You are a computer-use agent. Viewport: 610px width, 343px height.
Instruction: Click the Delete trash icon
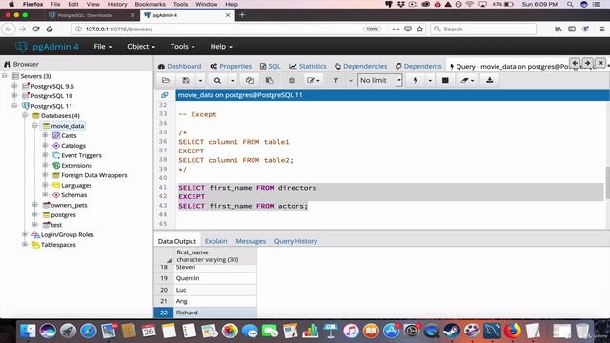[x=291, y=80]
